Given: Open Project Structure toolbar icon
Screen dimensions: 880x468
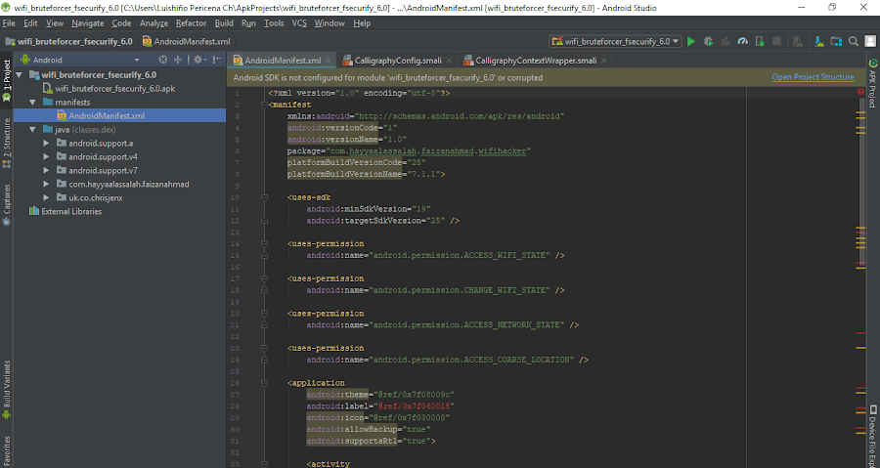Looking at the screenshot, I should click(x=836, y=41).
